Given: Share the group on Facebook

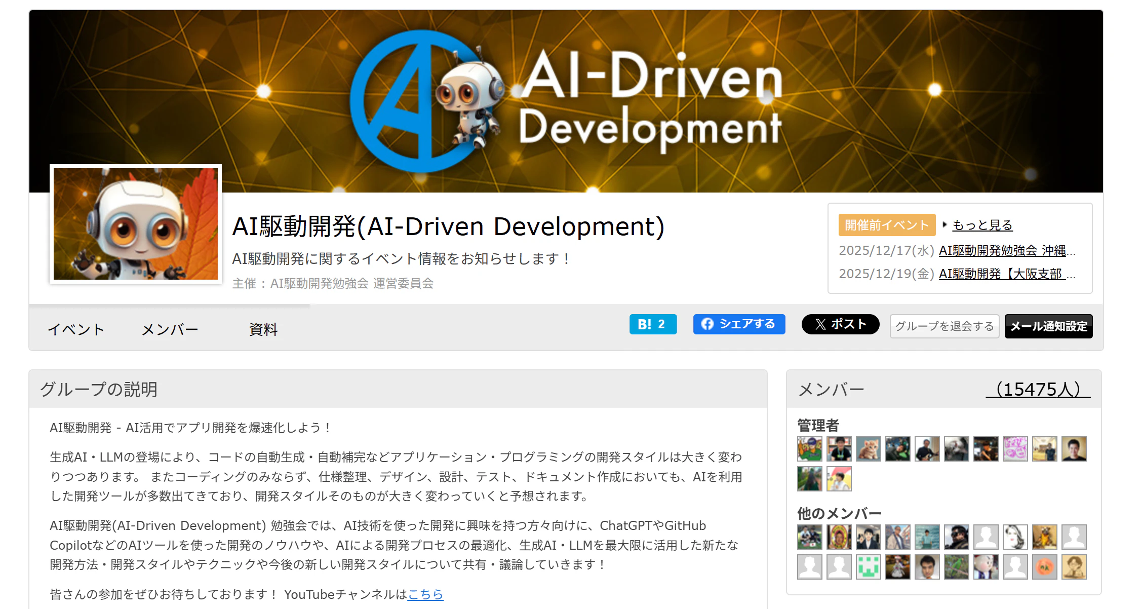Looking at the screenshot, I should (x=738, y=324).
